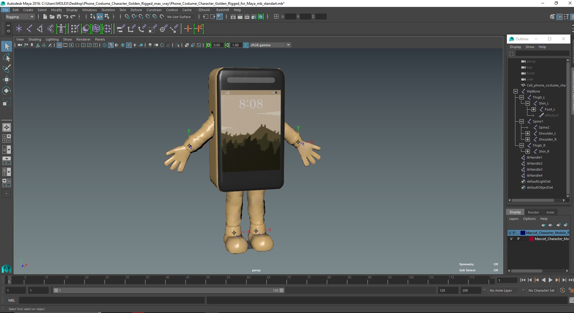Click go to start of playback range
574x313 pixels.
pos(523,280)
